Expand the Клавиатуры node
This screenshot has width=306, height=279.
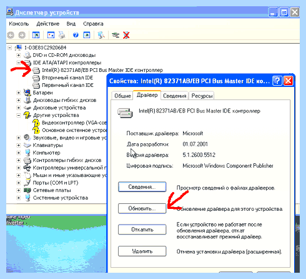tap(19, 145)
